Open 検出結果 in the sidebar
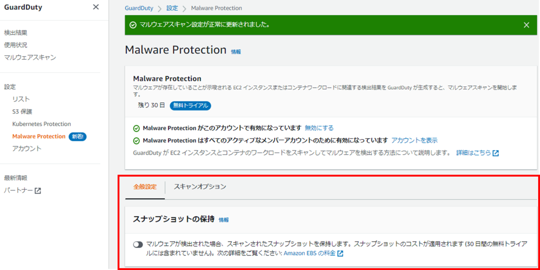The height and width of the screenshot is (270, 540). pyautogui.click(x=16, y=33)
